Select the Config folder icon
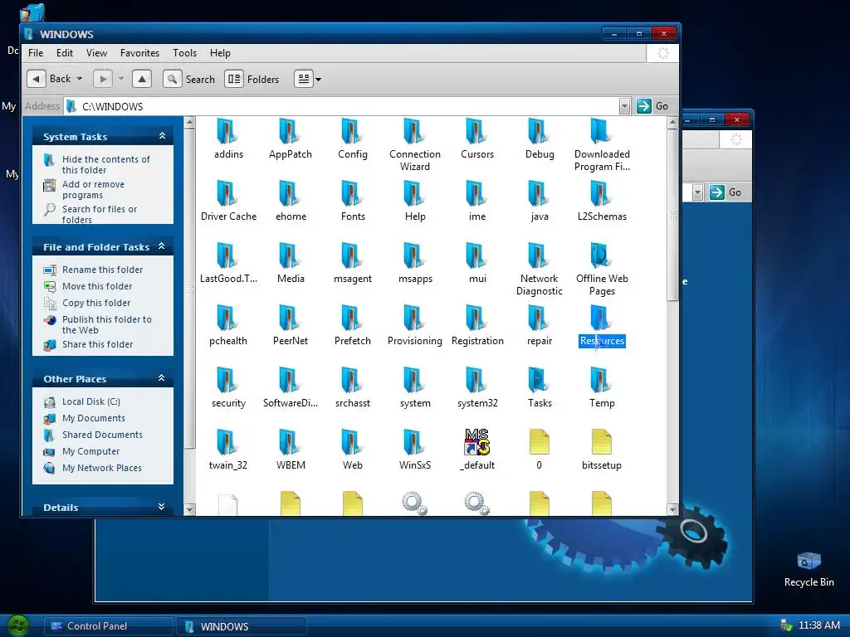Image resolution: width=850 pixels, height=637 pixels. (351, 132)
